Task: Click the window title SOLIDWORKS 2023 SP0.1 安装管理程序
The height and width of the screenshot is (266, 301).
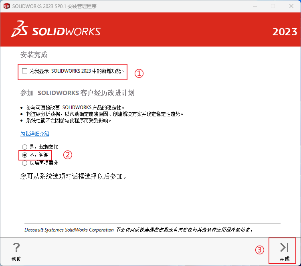Action: pos(55,6)
